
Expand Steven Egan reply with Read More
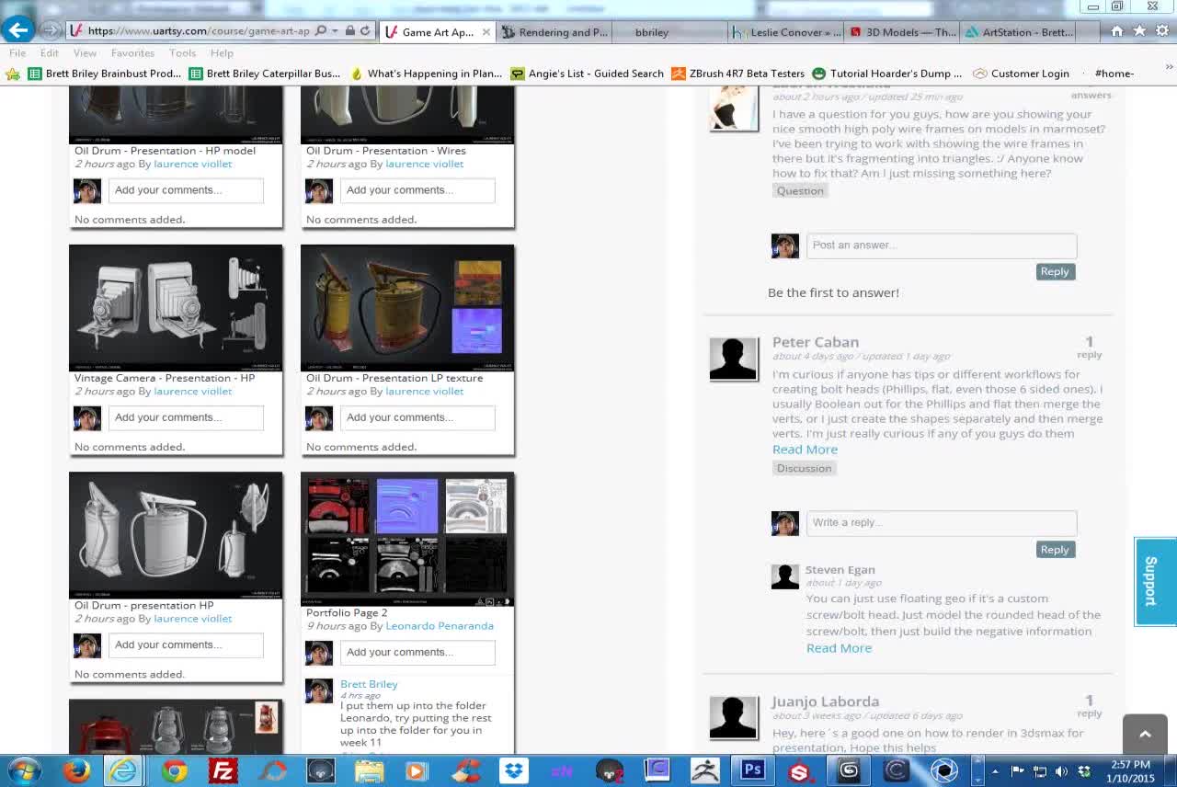(839, 648)
